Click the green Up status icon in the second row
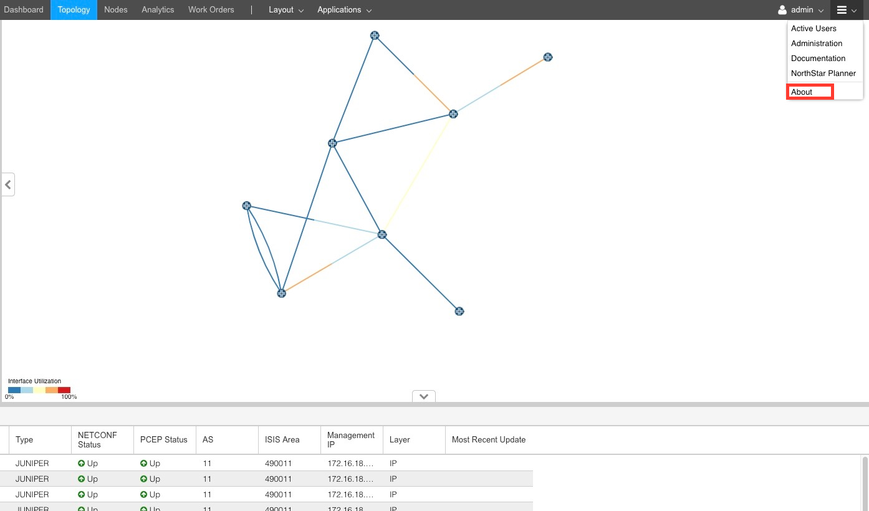Image resolution: width=869 pixels, height=511 pixels. pos(82,479)
